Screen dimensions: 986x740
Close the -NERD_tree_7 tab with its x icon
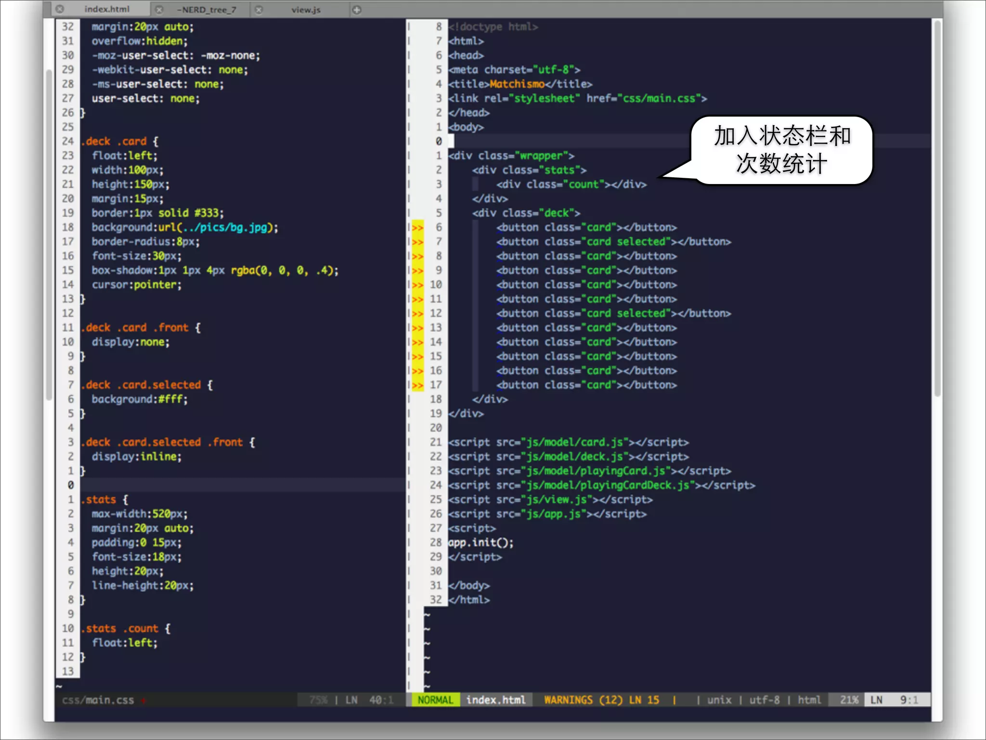[x=159, y=10]
